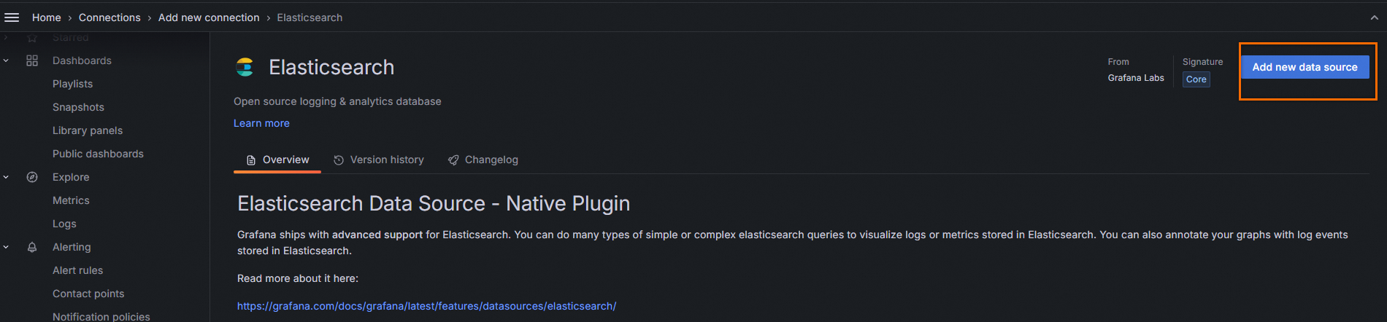The height and width of the screenshot is (322, 1387).
Task: Collapse the Explore sidebar section
Action: (7, 177)
